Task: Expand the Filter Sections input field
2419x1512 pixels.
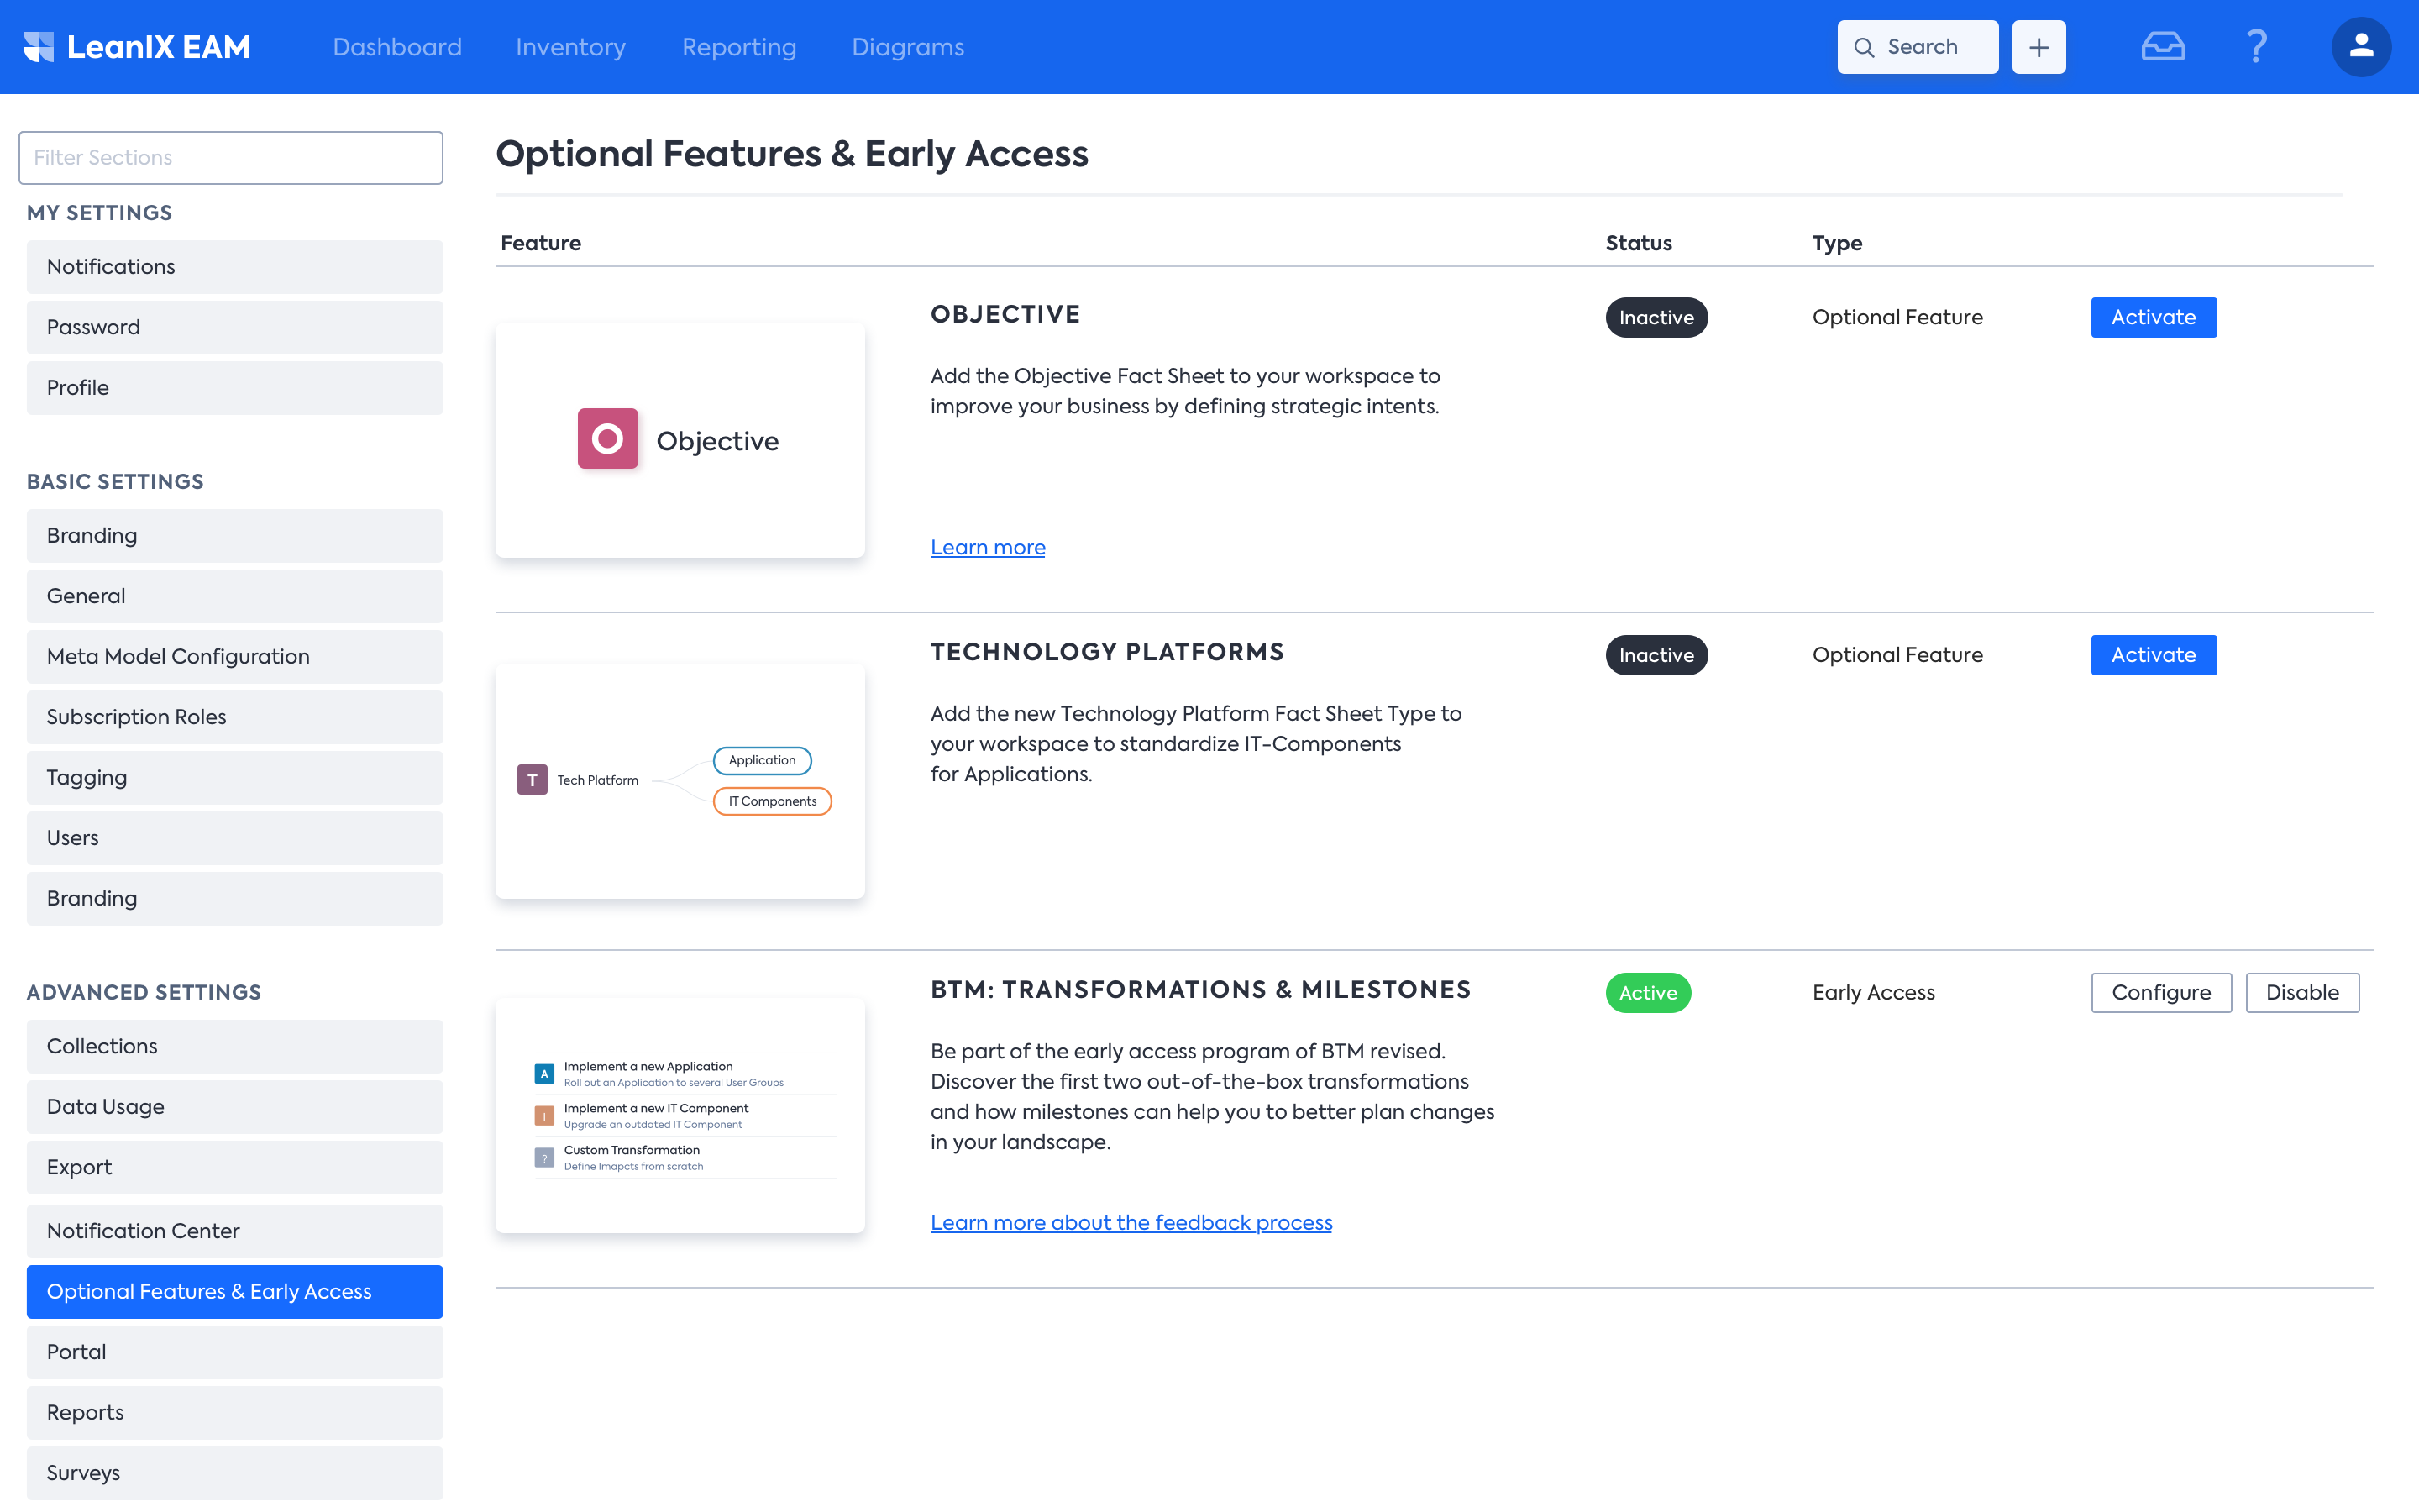Action: [230, 157]
